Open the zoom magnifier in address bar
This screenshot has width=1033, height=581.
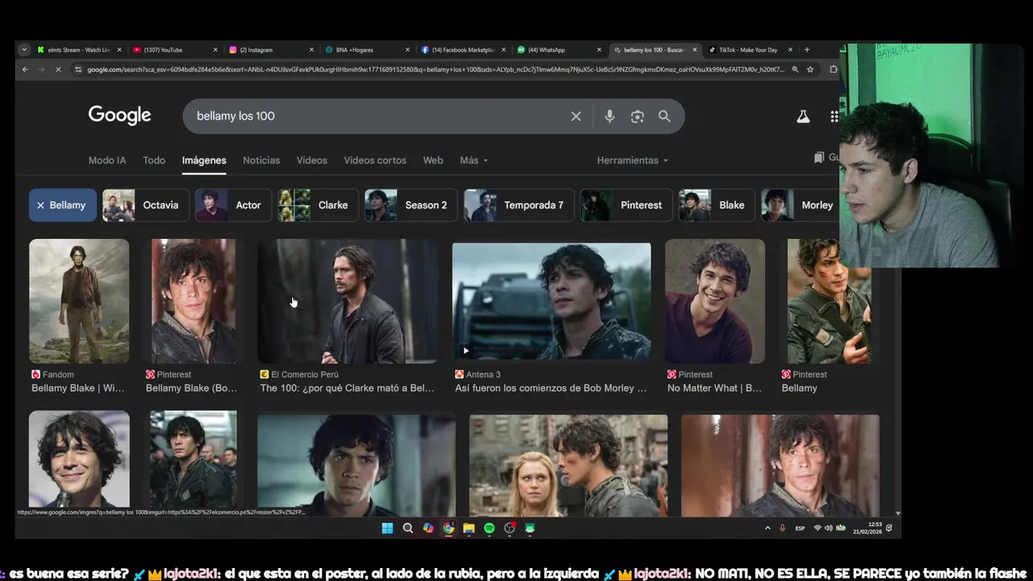(x=796, y=69)
